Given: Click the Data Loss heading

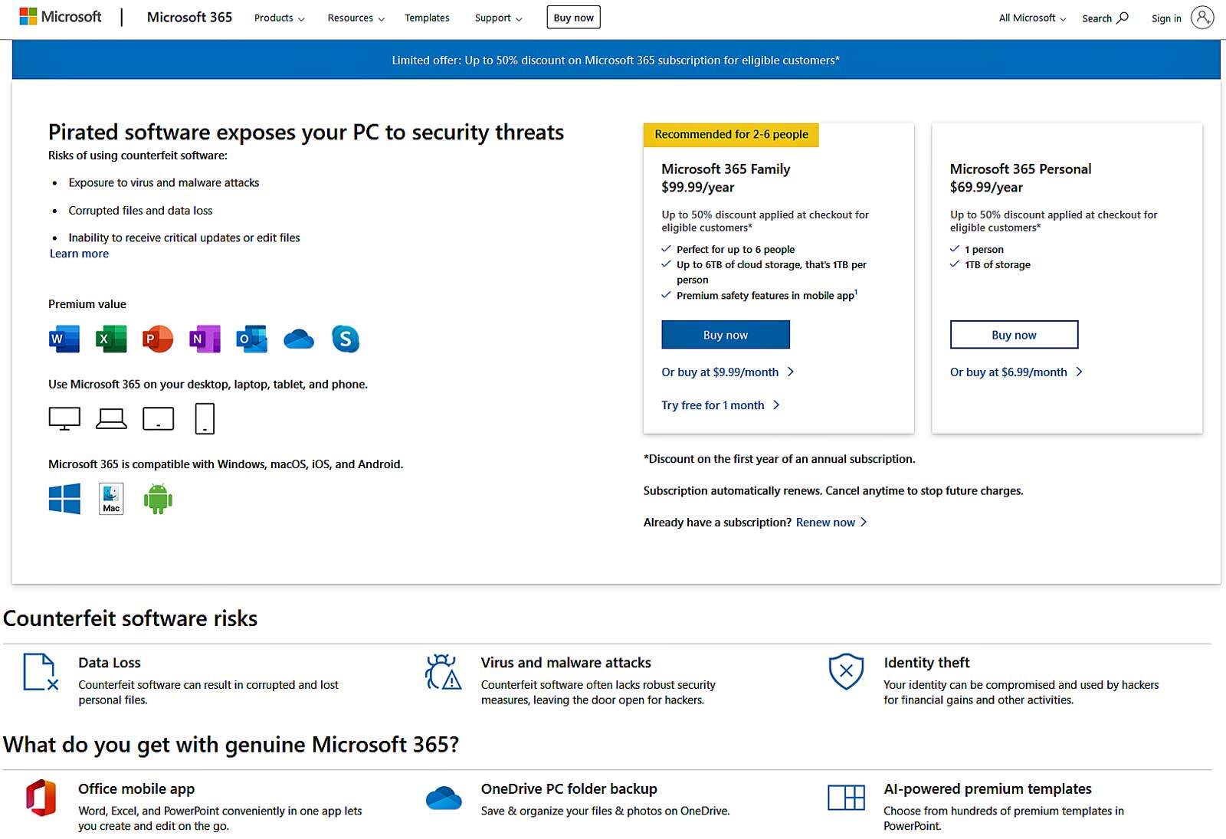Looking at the screenshot, I should point(110,662).
